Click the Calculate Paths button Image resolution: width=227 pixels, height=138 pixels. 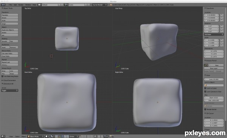10,54
